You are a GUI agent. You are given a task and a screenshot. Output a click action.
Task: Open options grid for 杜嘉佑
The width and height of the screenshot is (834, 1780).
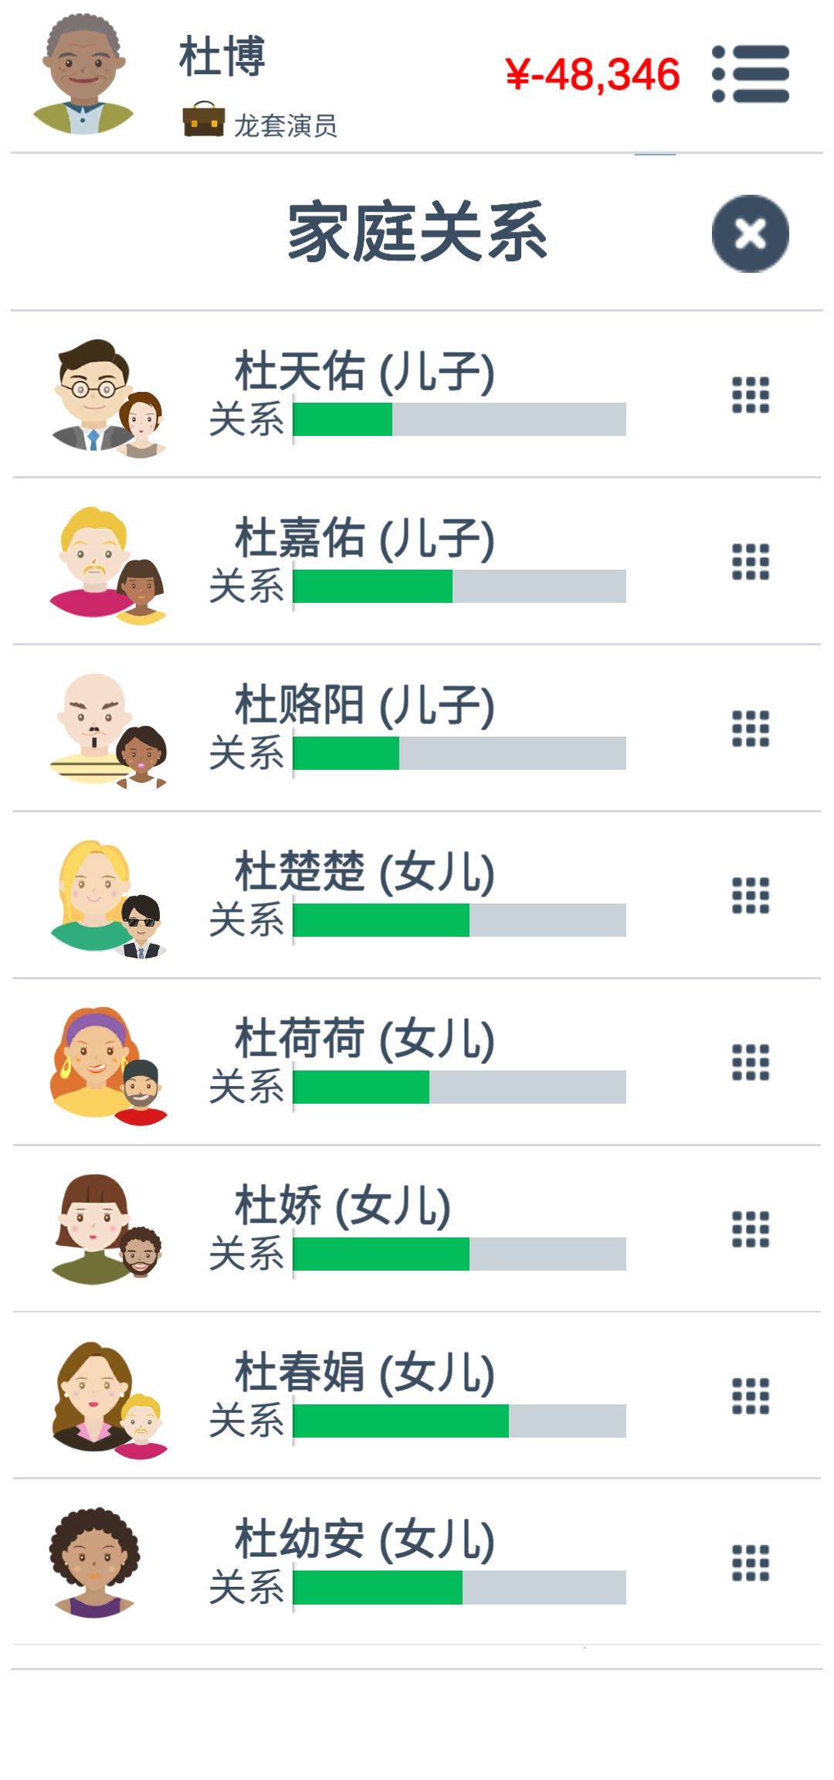751,562
